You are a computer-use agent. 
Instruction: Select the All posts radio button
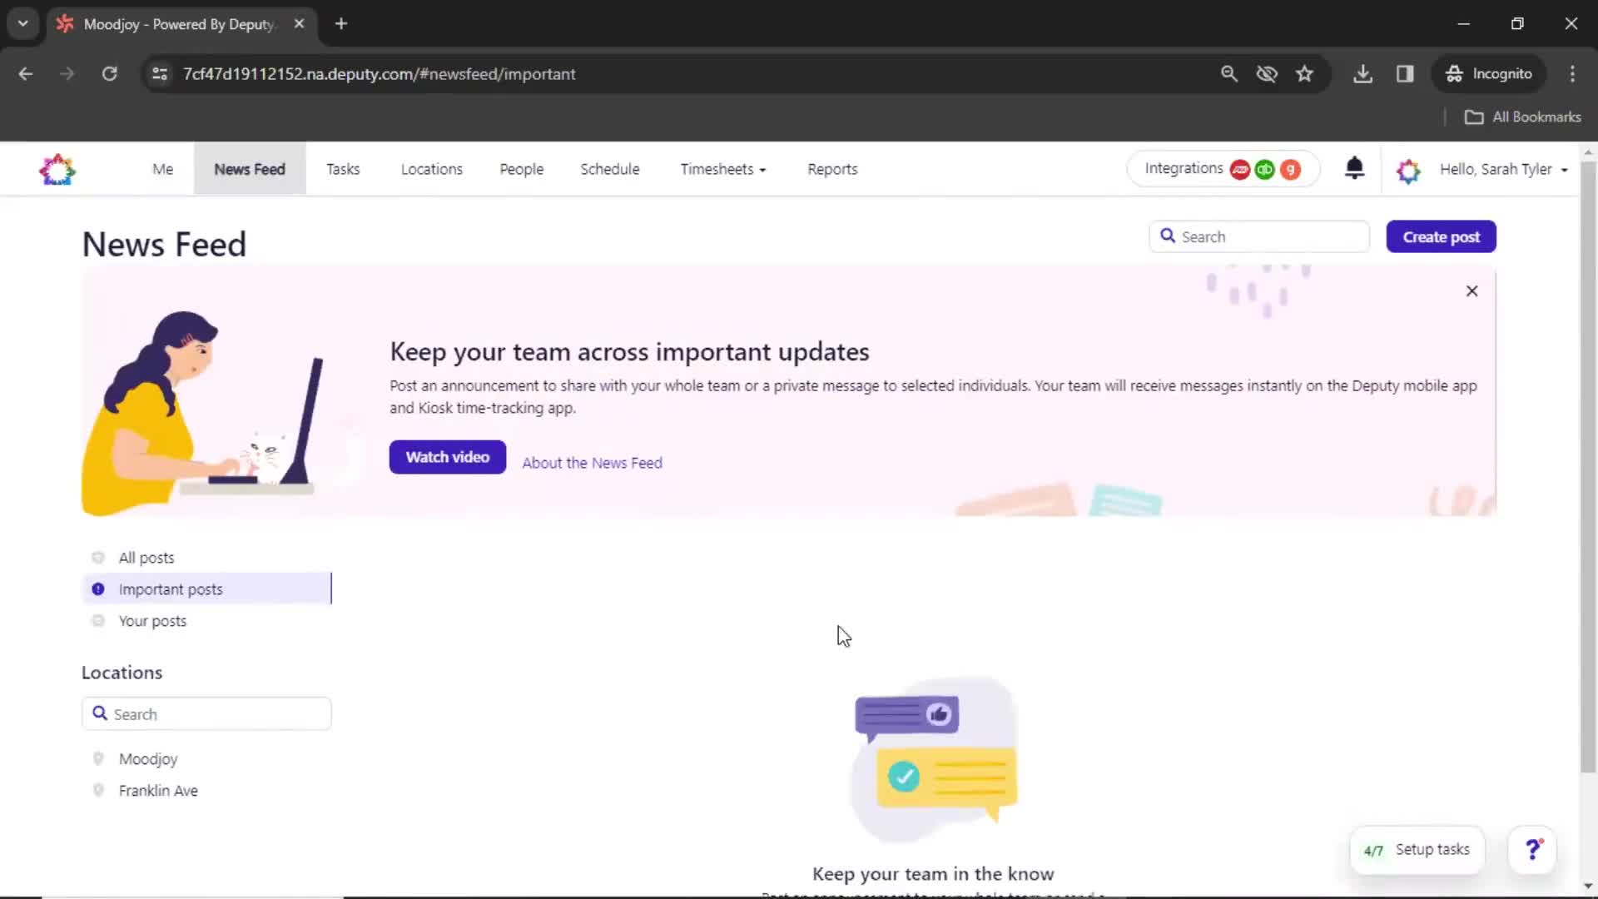coord(97,557)
